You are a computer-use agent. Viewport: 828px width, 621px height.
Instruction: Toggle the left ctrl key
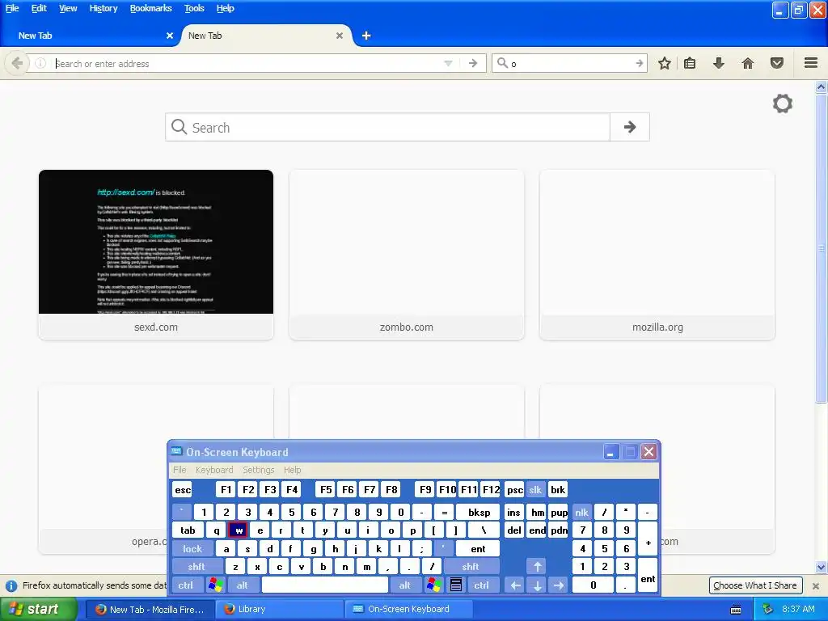pyautogui.click(x=186, y=585)
